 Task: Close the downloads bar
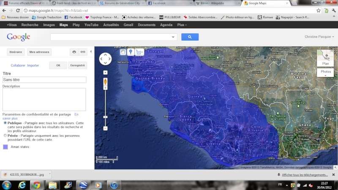click(333, 175)
